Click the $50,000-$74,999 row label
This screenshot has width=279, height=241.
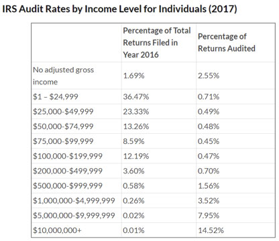click(63, 127)
